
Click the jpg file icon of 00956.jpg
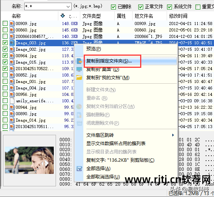click(12, 94)
